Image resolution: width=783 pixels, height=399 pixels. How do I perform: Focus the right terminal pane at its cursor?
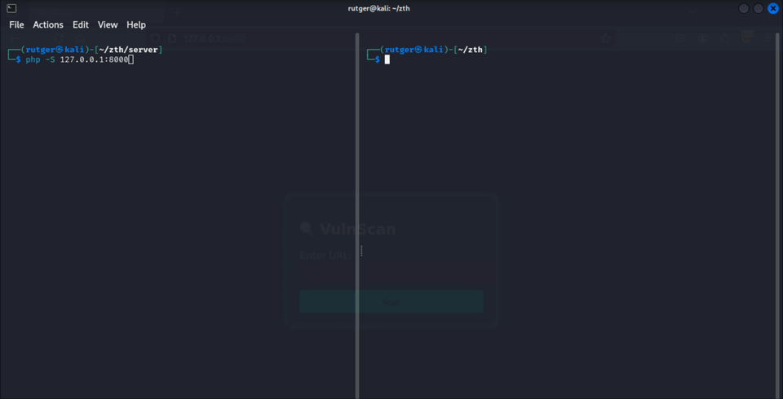tap(387, 59)
